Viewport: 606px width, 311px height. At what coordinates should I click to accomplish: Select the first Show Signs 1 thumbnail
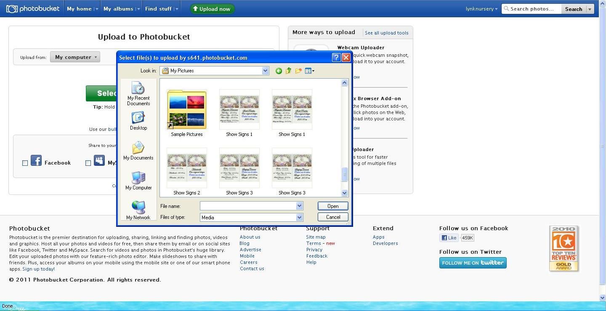[239, 113]
